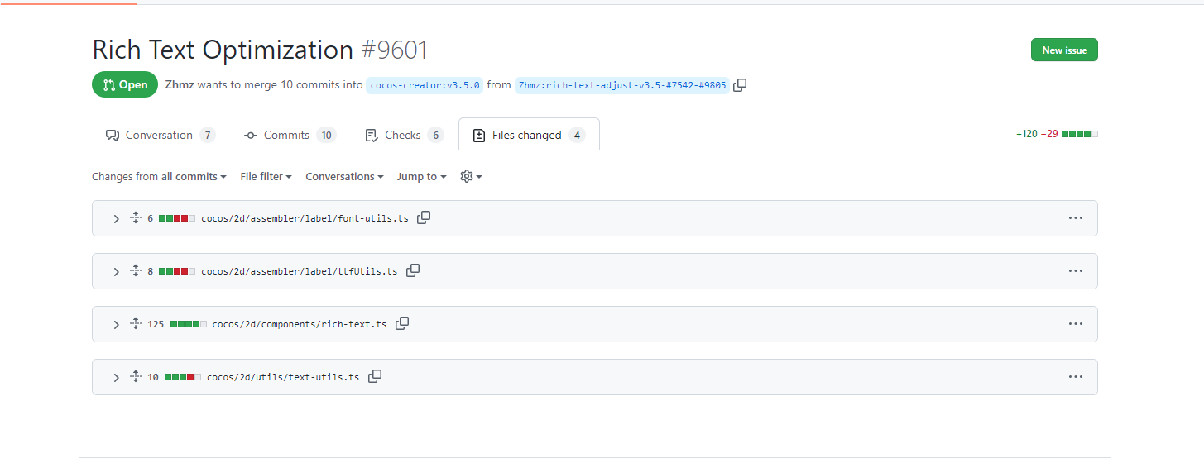Expand all lines in font-utils.ts
Screen dimensions: 1204x473
136,218
